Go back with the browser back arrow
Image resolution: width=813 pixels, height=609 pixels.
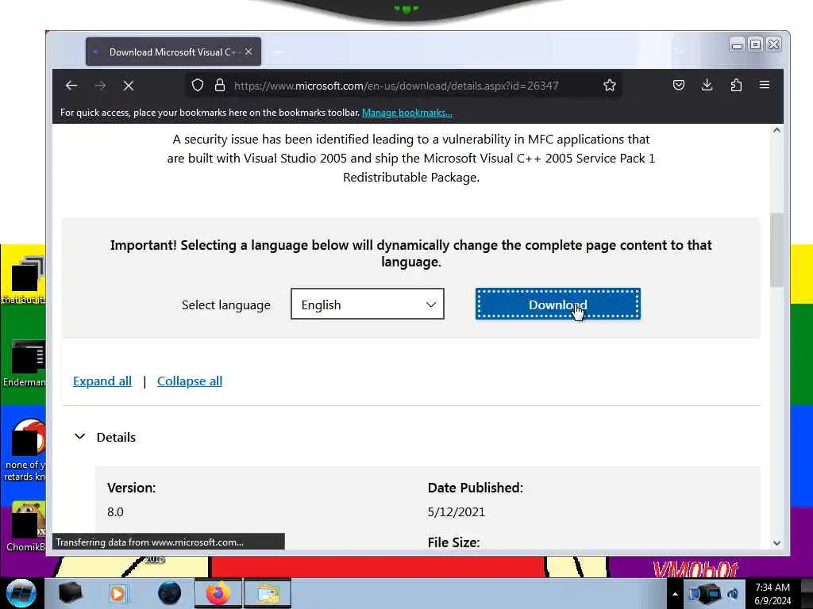(x=71, y=86)
